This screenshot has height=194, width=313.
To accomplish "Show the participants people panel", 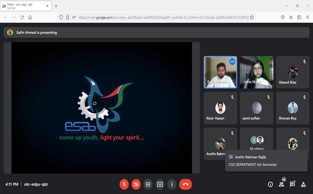I will (x=281, y=184).
